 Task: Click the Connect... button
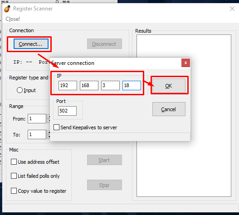[x=31, y=44]
